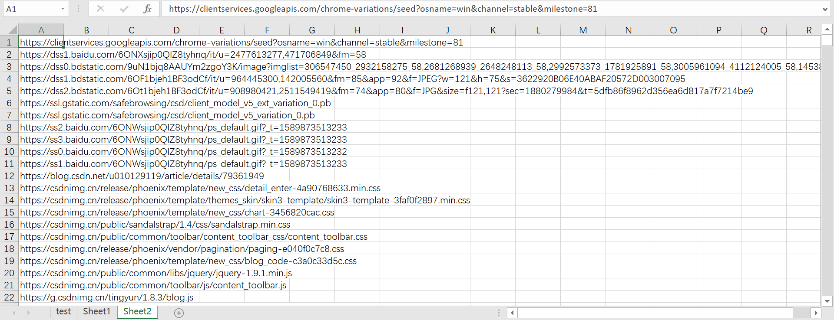Click the Select All corner triangle

tap(13, 30)
